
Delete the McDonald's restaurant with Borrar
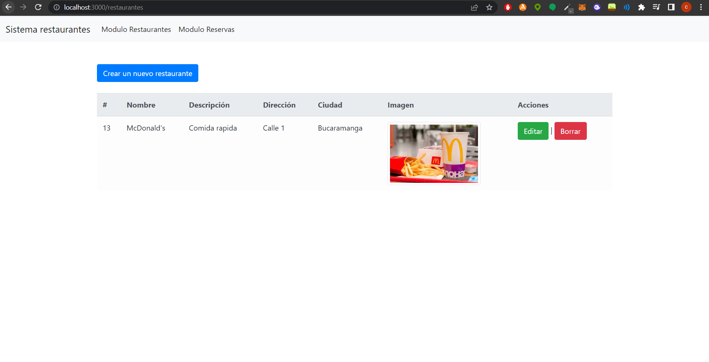click(570, 131)
